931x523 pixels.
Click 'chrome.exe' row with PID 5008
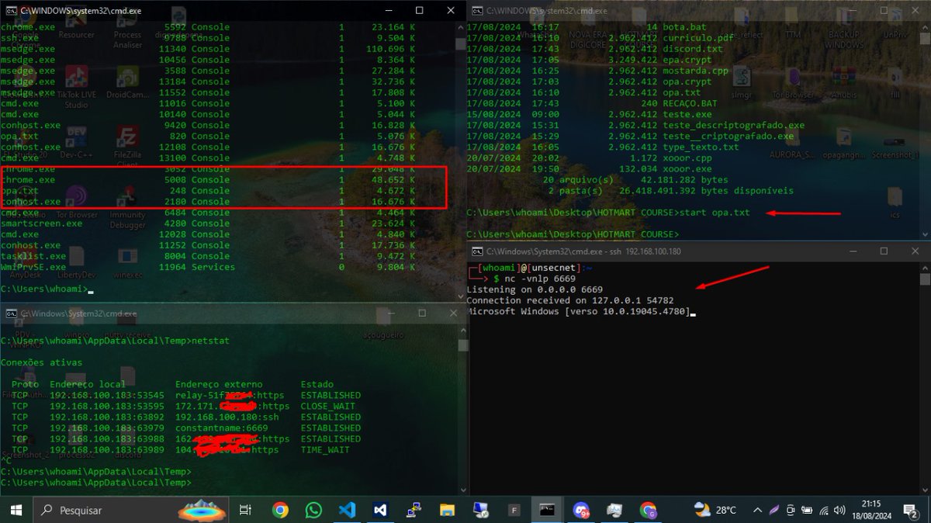click(x=209, y=179)
